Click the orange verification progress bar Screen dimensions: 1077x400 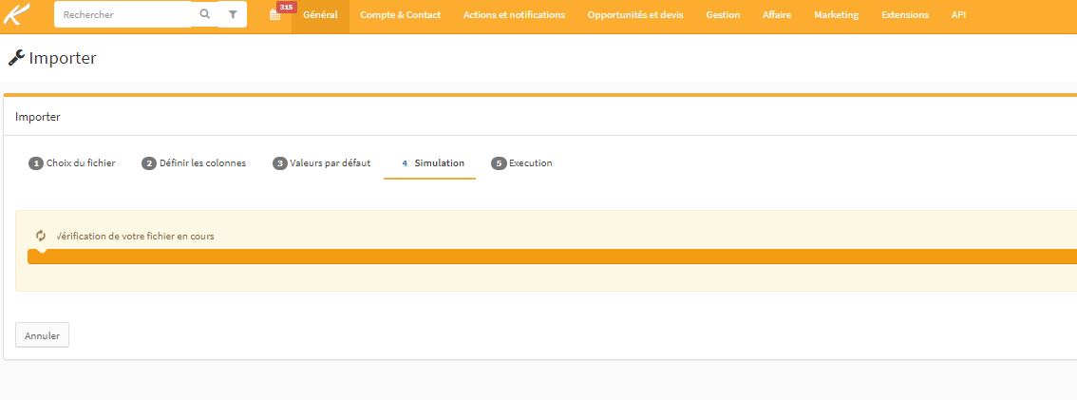(552, 257)
